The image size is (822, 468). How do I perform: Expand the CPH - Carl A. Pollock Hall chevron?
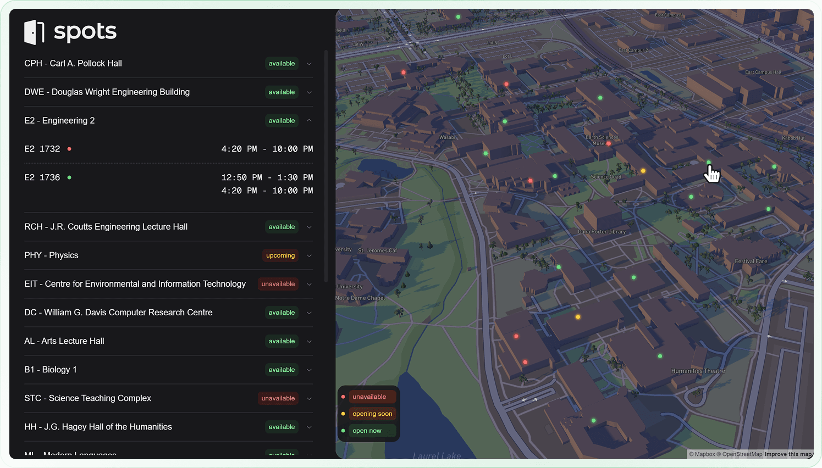309,64
